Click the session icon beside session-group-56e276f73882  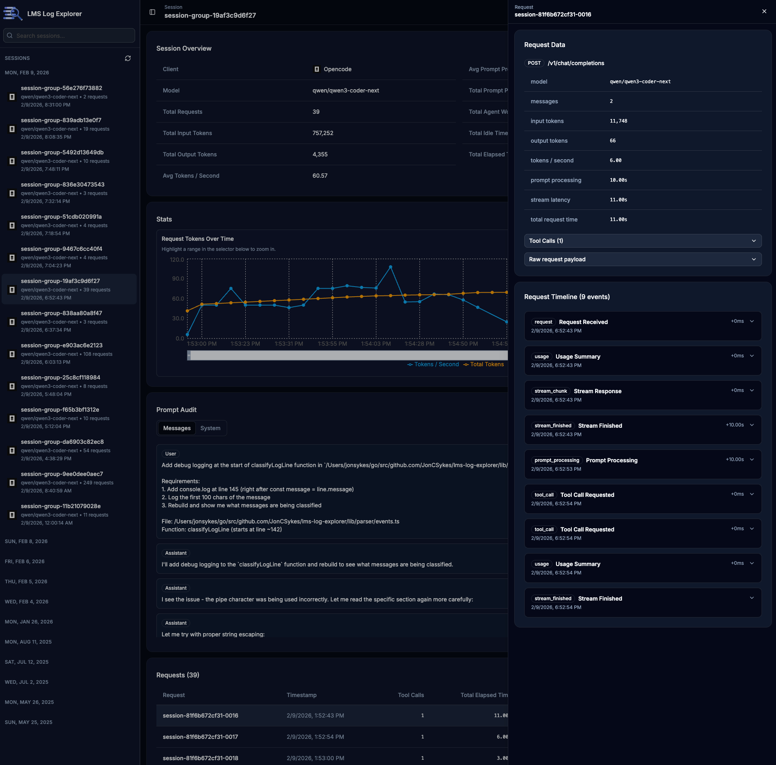click(x=12, y=97)
